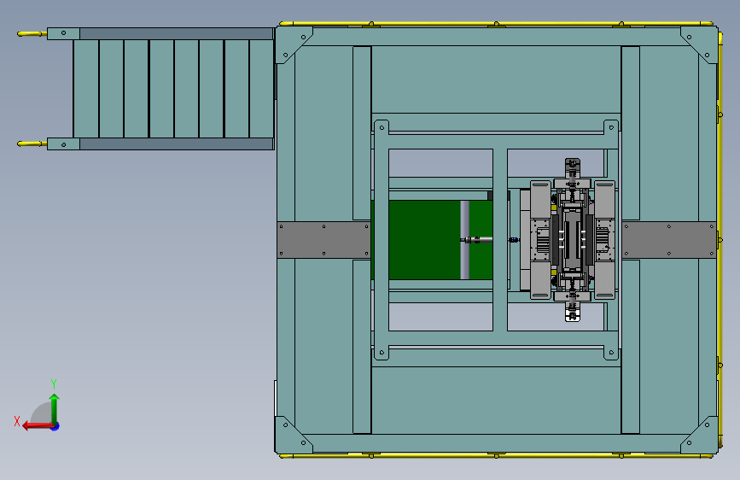Select the yellow rail along the frame's bottom edge
This screenshot has width=740, height=480.
(497, 456)
